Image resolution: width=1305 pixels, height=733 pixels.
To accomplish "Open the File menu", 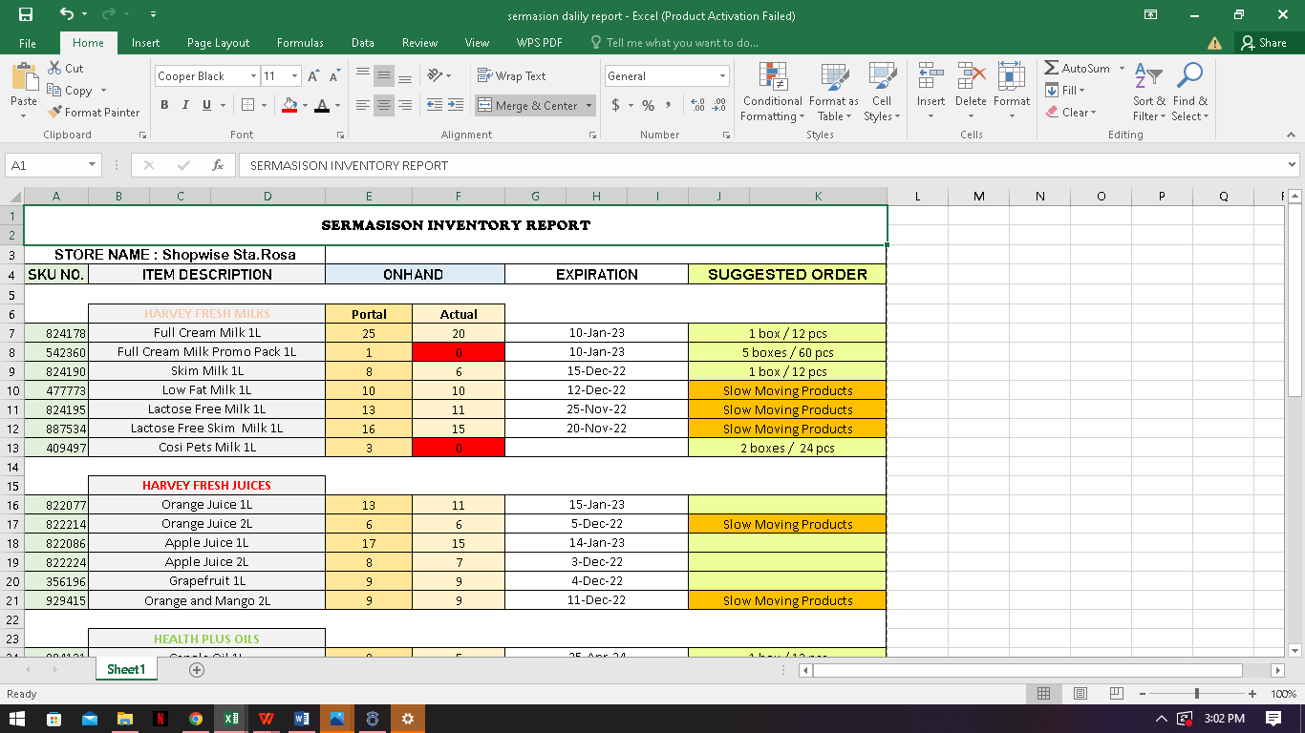I will [28, 43].
